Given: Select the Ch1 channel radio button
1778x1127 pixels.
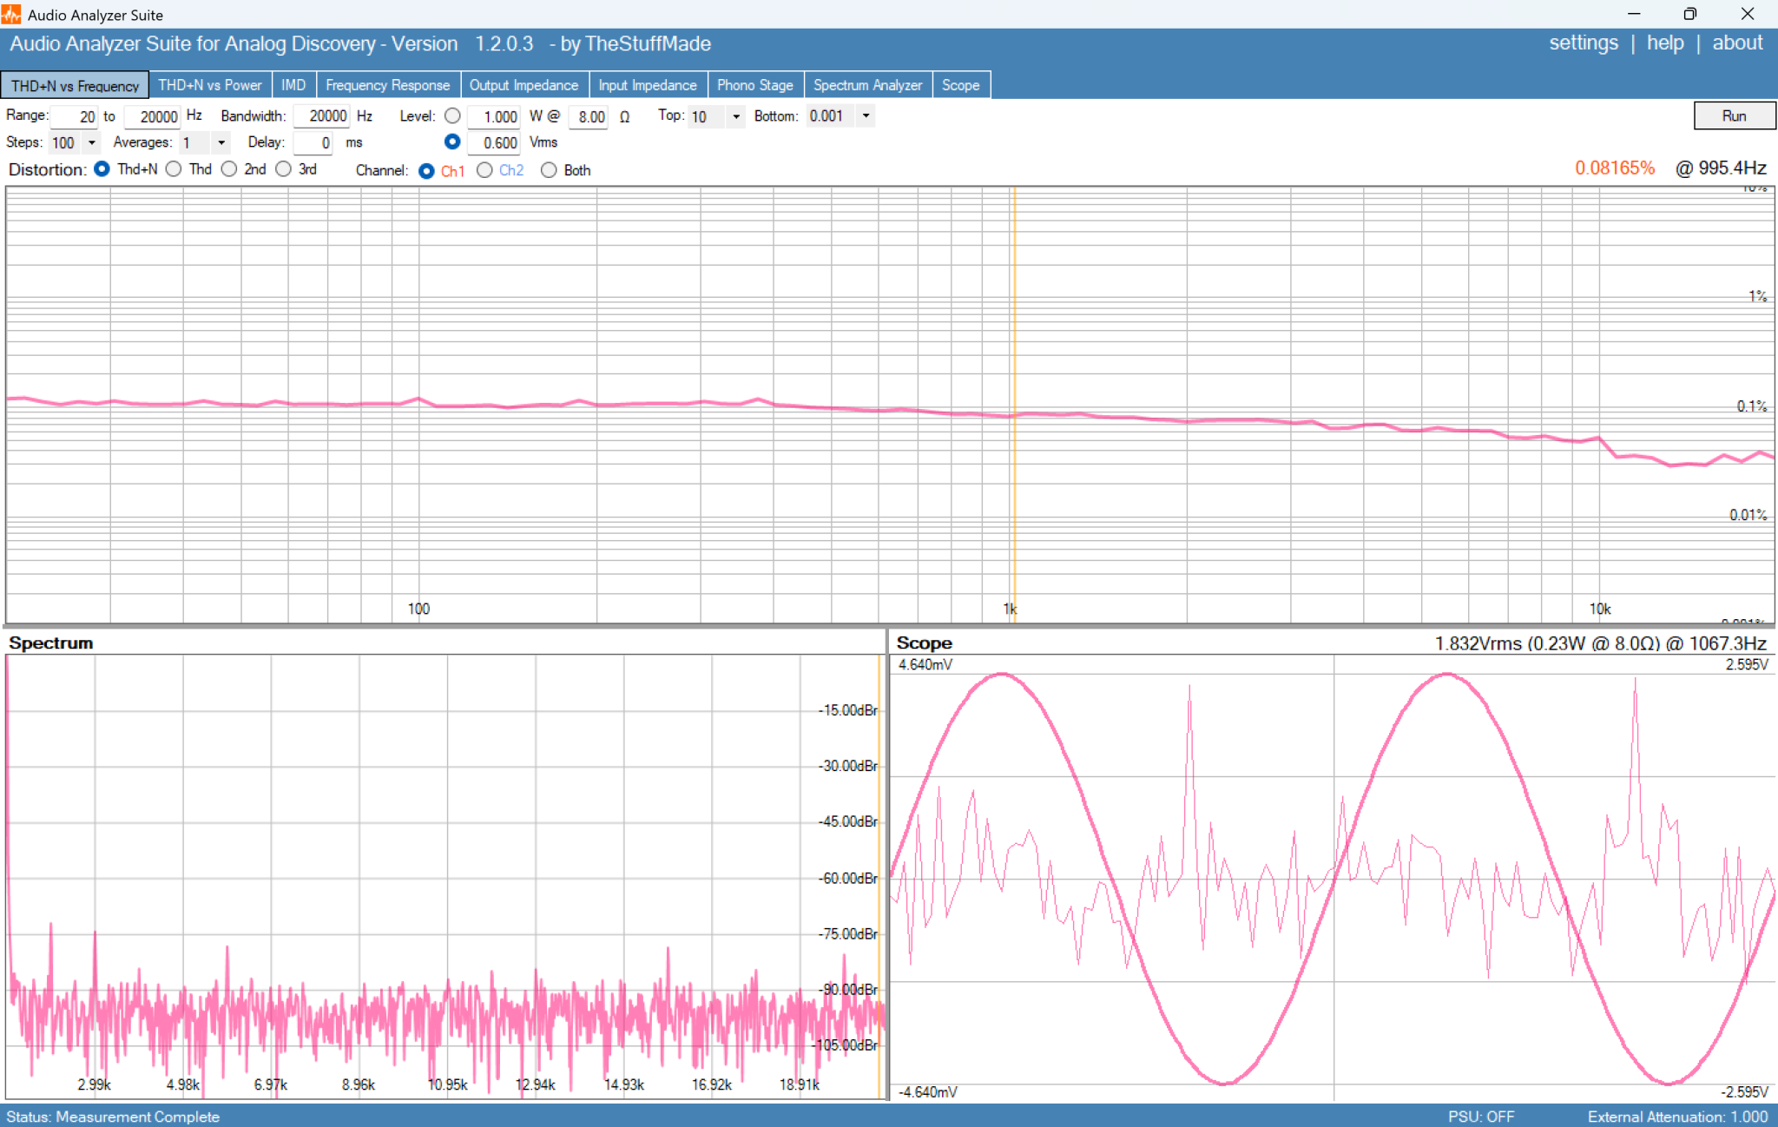Looking at the screenshot, I should coord(426,171).
